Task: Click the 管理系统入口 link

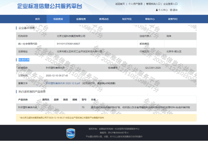Action: point(153,4)
